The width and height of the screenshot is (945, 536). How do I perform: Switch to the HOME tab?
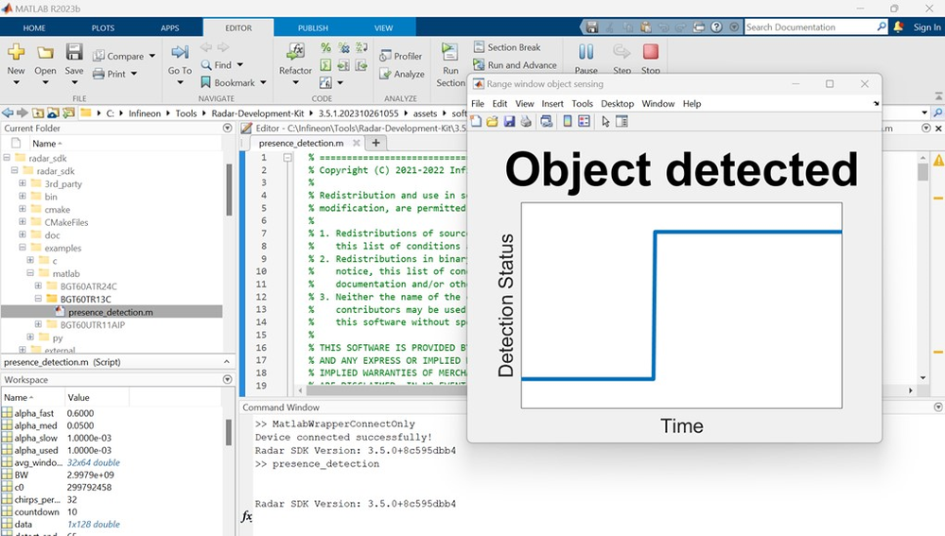pos(34,27)
